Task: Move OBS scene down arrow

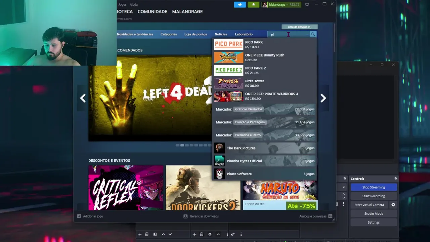Action: [170, 234]
